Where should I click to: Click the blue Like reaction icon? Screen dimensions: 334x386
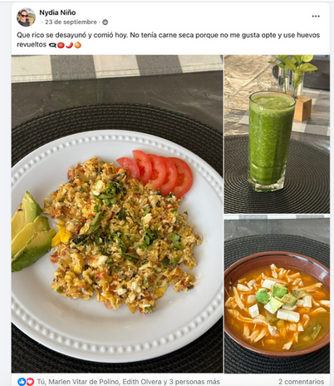point(22,382)
